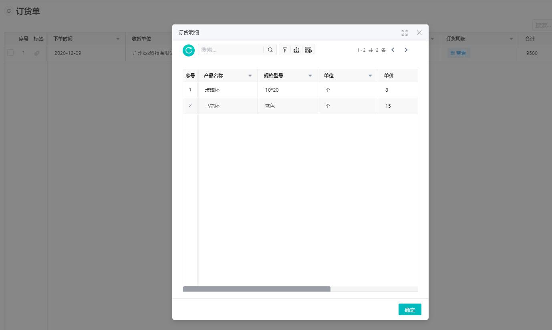Open the 下单时间 column dropdown
This screenshot has width=552, height=330.
(x=118, y=38)
